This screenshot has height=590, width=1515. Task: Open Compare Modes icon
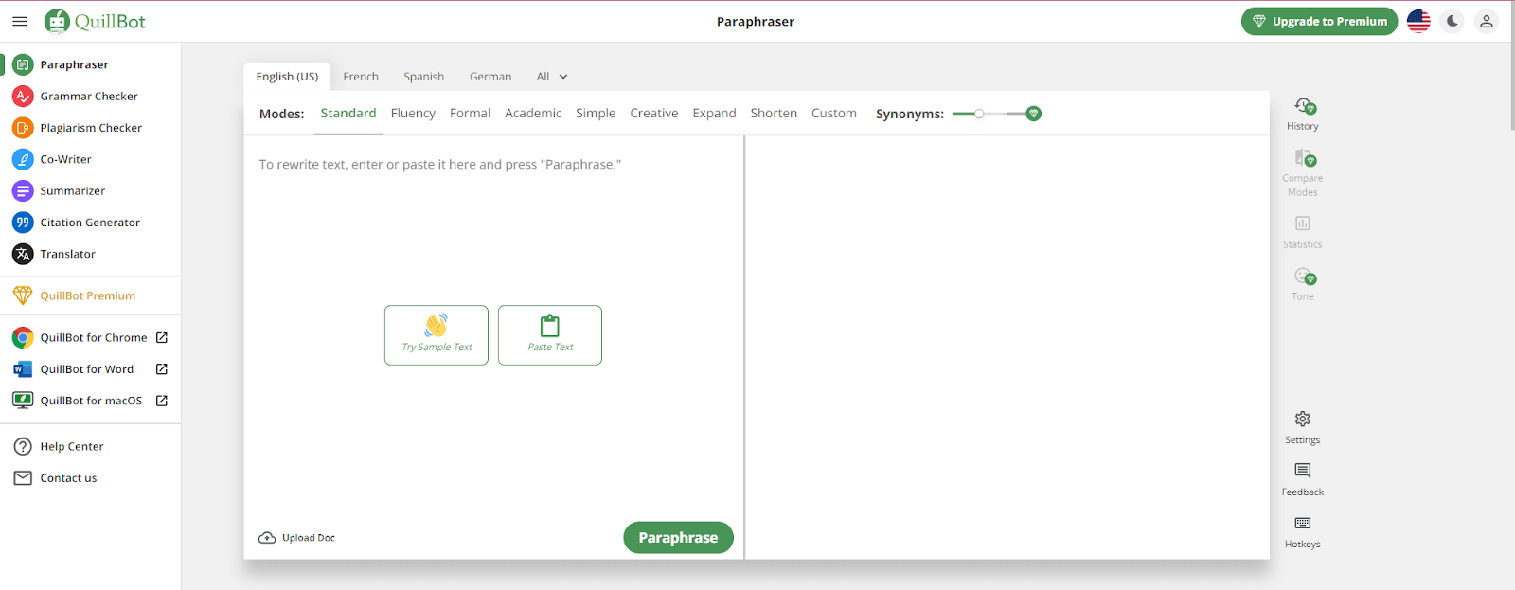click(x=1305, y=158)
